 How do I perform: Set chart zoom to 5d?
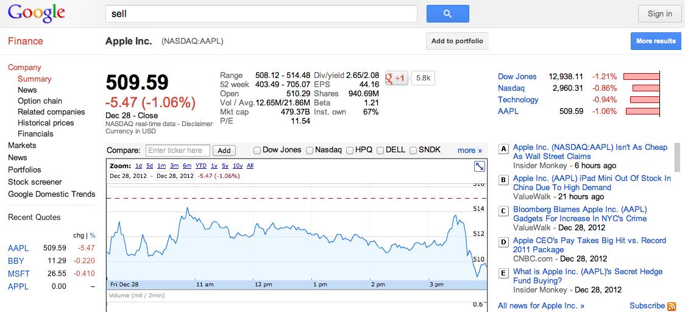[149, 166]
